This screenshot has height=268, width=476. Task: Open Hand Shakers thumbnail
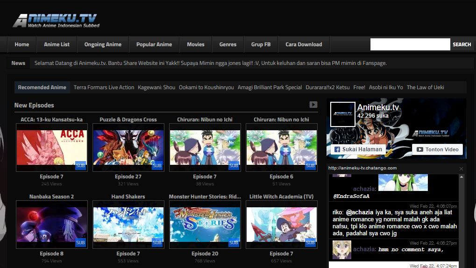128,225
